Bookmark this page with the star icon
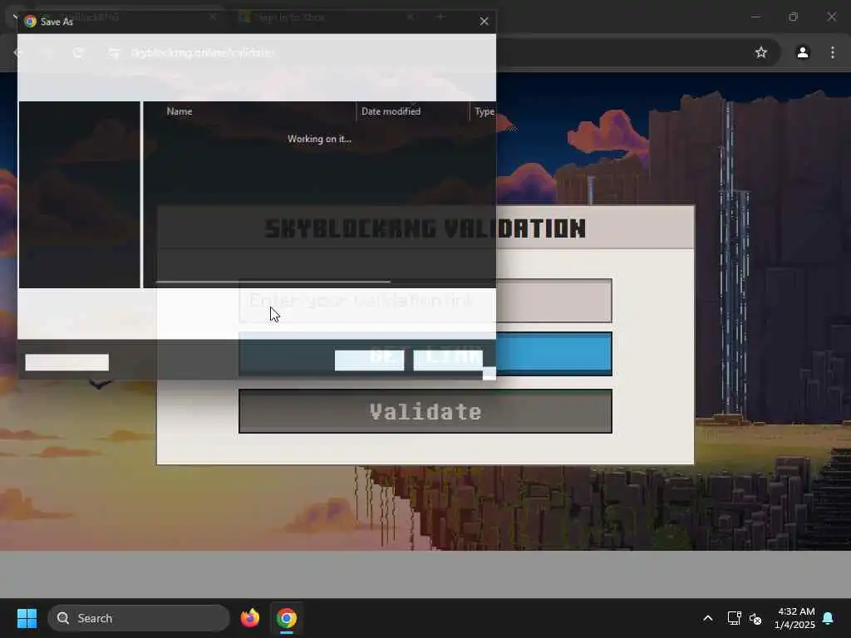Image resolution: width=851 pixels, height=638 pixels. click(x=761, y=52)
